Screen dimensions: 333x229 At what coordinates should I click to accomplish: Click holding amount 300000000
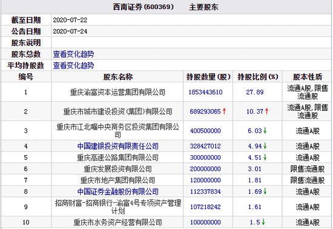pyautogui.click(x=205, y=158)
